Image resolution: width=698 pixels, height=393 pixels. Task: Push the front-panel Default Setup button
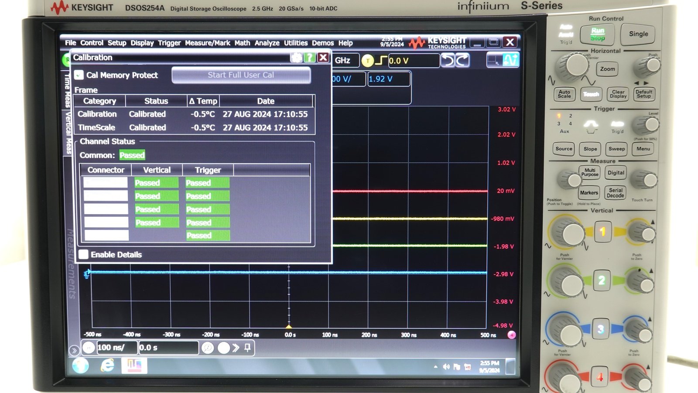(644, 94)
